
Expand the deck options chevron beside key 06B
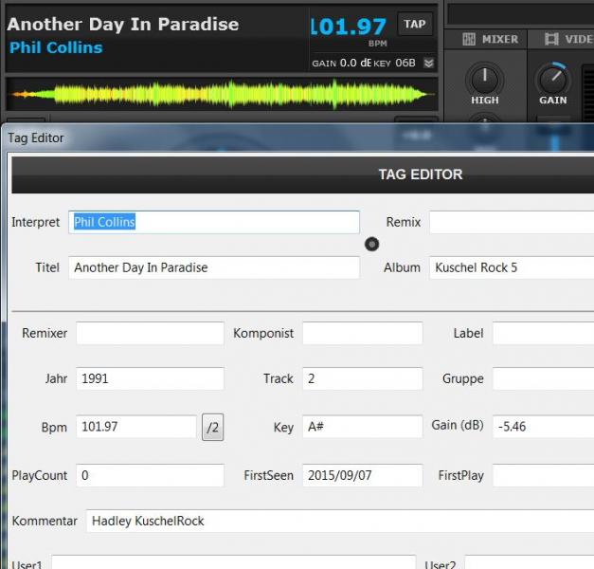tap(428, 64)
